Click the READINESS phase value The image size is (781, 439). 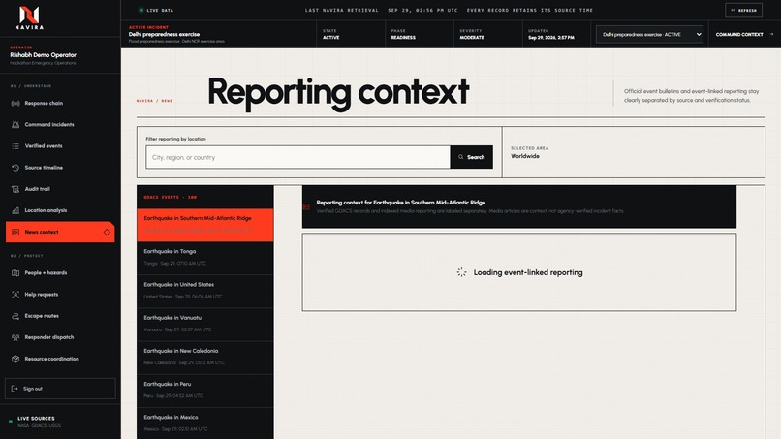point(403,38)
